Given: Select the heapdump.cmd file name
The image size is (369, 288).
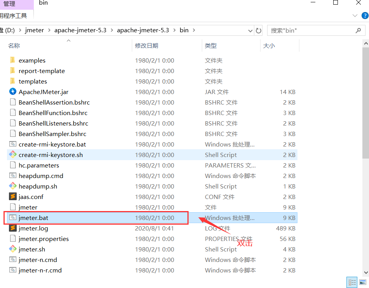Looking at the screenshot, I should (41, 176).
